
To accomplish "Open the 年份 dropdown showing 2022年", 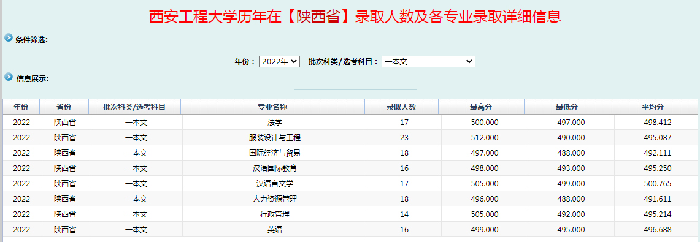I will 280,61.
